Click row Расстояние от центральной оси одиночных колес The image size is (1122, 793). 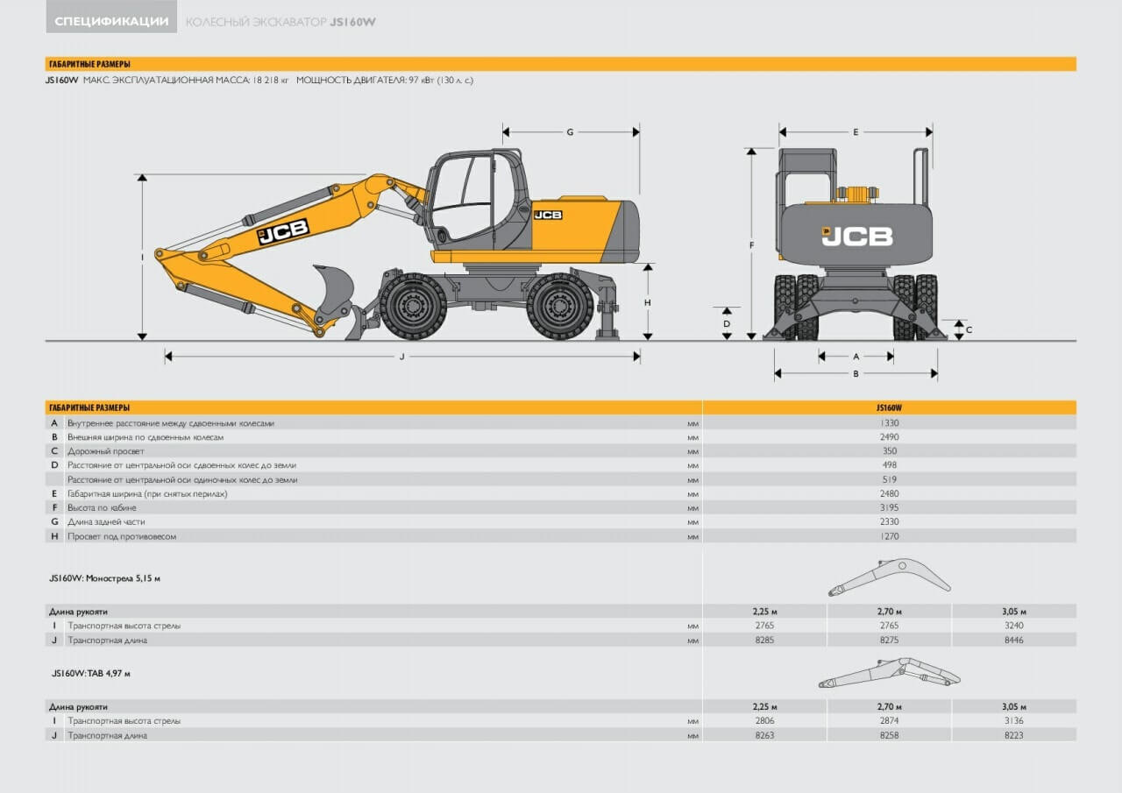tap(561, 480)
